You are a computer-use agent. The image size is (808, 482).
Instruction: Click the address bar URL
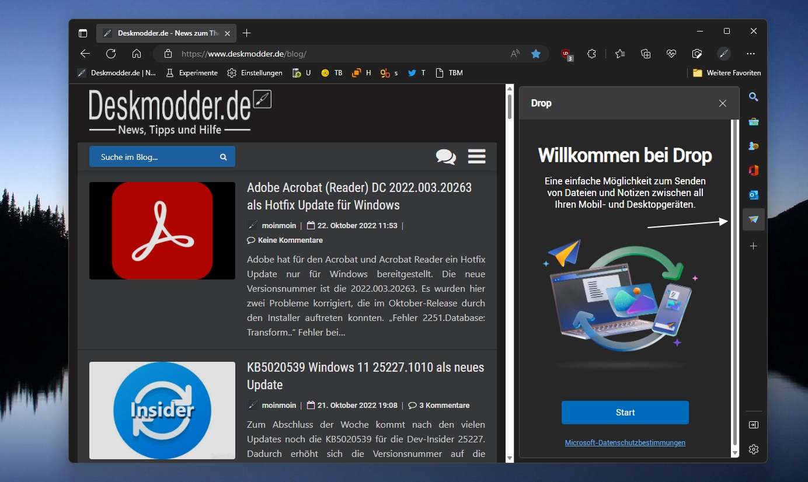tap(244, 54)
